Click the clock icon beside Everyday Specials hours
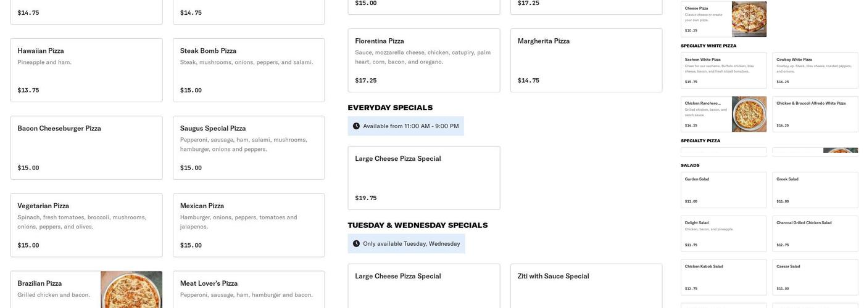864x308 pixels. point(356,126)
